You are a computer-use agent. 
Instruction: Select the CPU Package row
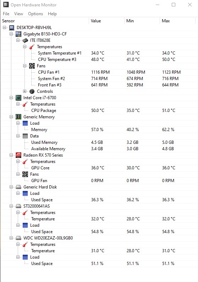pos(98,111)
